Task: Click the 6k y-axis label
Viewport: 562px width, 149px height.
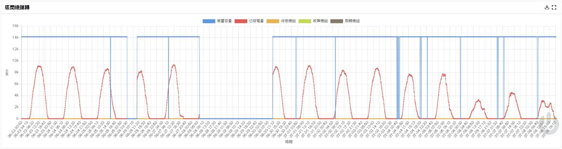Action: (16, 84)
